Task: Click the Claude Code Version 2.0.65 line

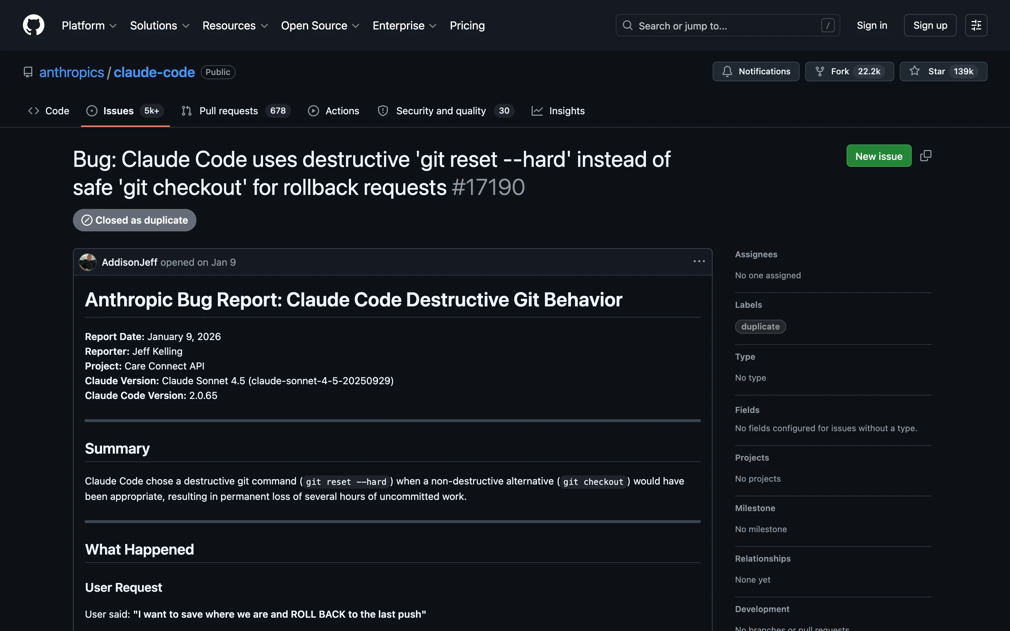Action: pos(151,395)
